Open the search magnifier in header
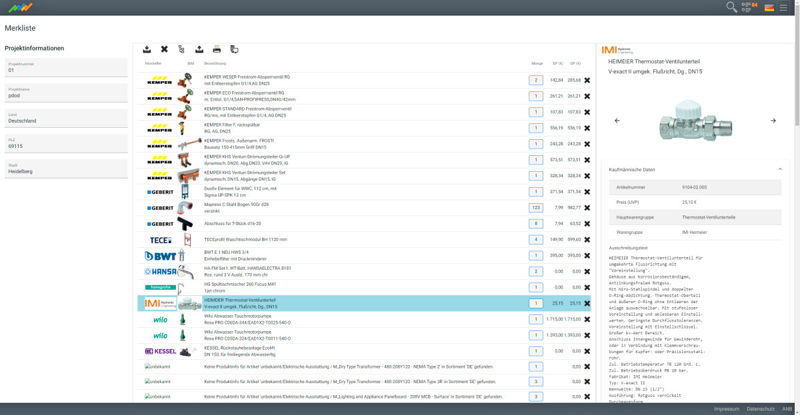Image resolution: width=800 pixels, height=415 pixels. point(731,7)
